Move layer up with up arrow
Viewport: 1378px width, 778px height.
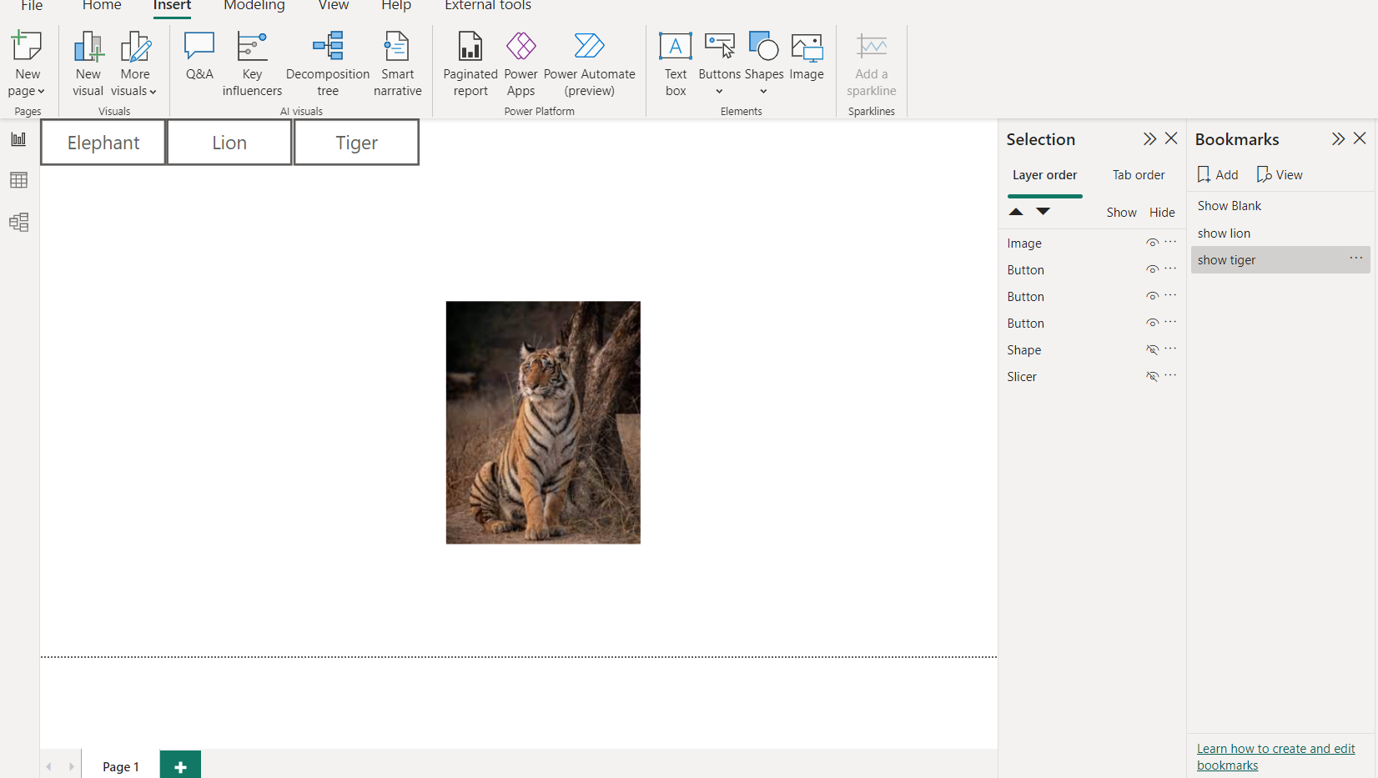point(1016,212)
